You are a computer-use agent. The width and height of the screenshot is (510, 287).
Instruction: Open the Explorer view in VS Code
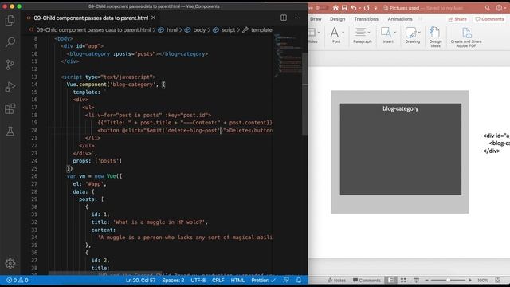(x=10, y=21)
